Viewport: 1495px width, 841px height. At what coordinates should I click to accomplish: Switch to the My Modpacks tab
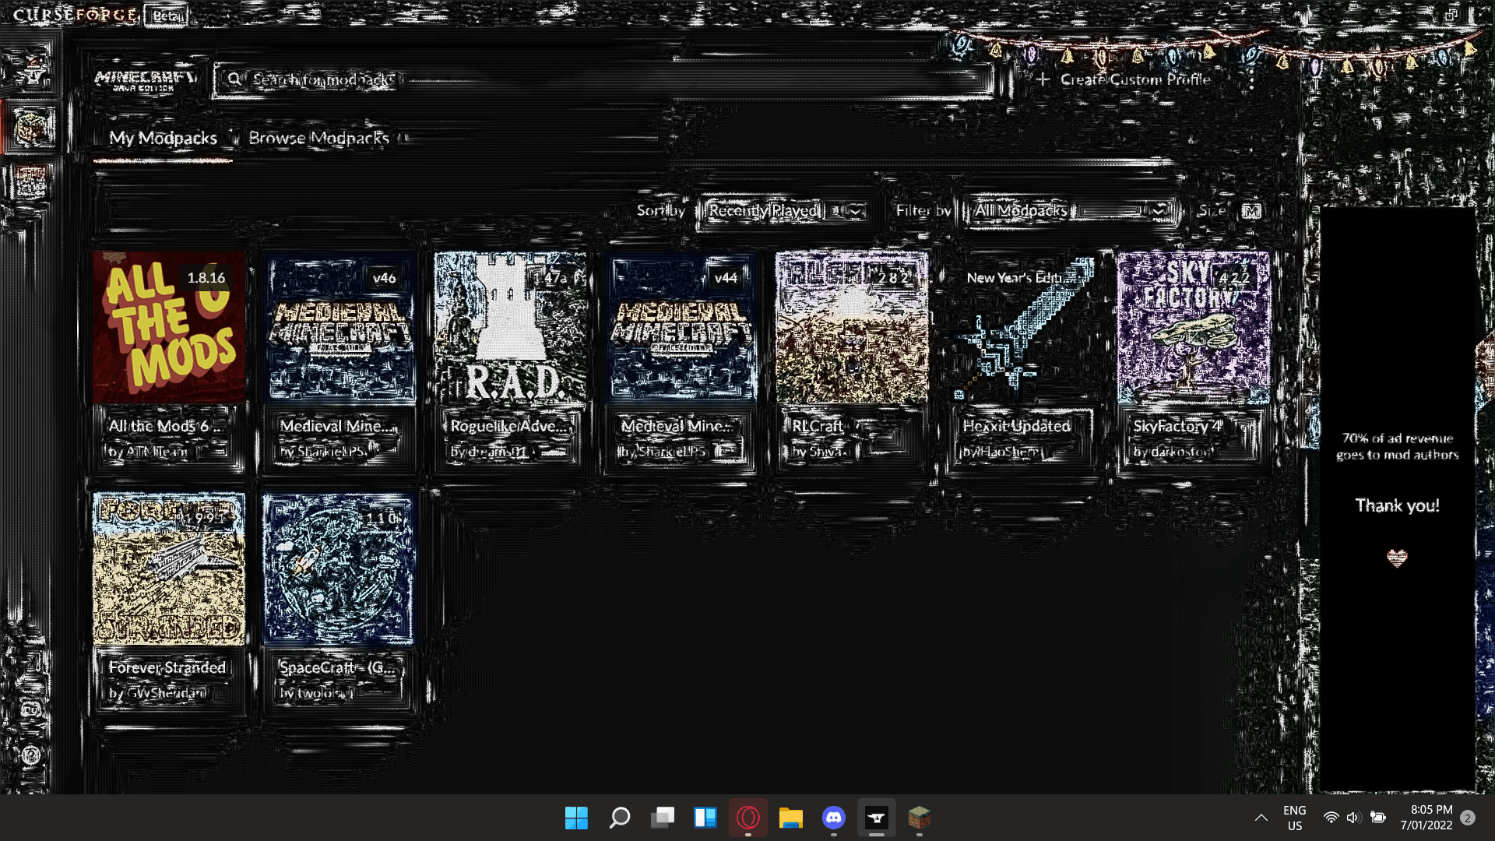click(163, 138)
